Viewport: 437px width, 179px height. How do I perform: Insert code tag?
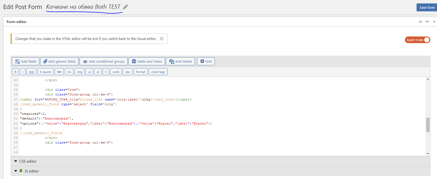(x=116, y=72)
